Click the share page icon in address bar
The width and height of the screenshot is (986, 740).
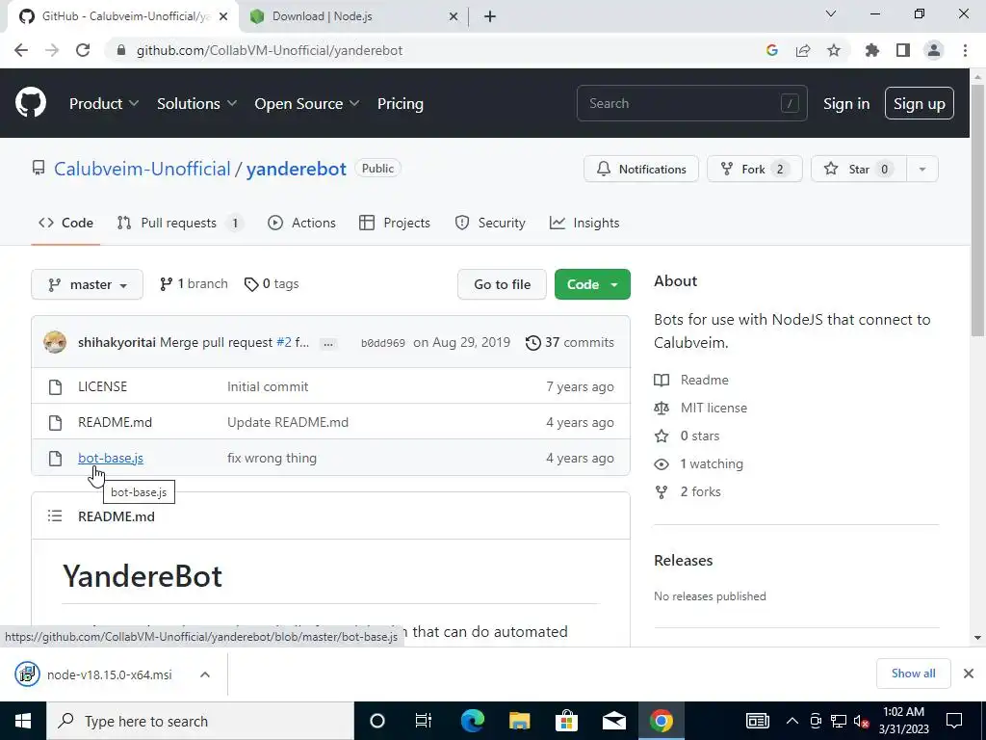tap(803, 50)
